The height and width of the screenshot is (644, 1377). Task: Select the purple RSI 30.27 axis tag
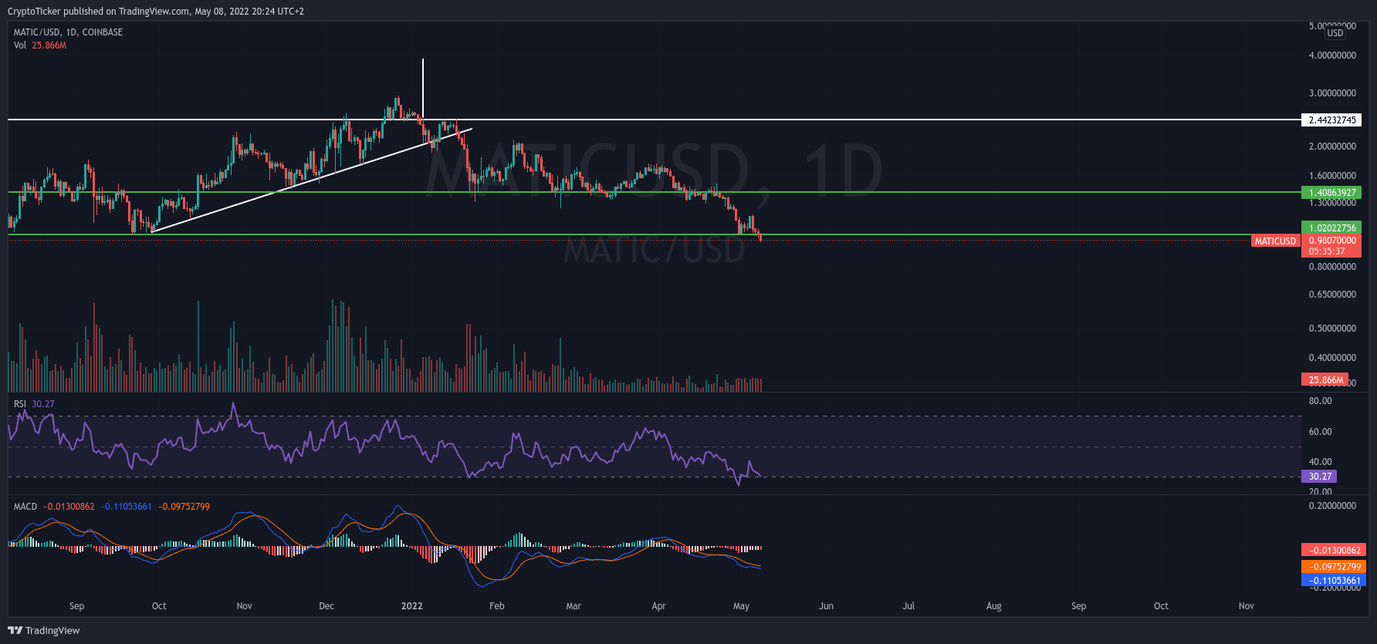(x=1319, y=477)
